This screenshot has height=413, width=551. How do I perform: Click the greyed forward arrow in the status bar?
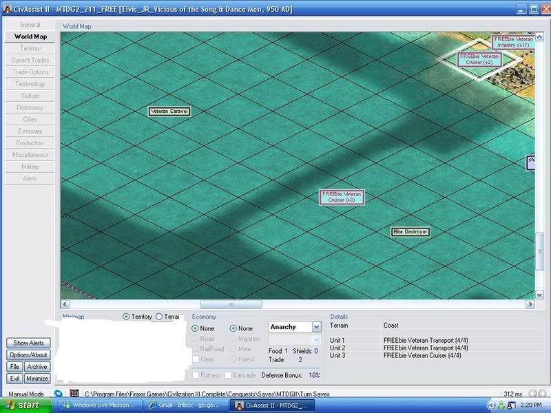coord(542,394)
